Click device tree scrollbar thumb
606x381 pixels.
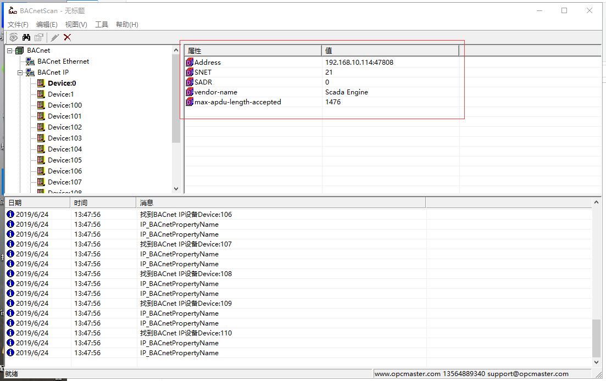[x=176, y=99]
